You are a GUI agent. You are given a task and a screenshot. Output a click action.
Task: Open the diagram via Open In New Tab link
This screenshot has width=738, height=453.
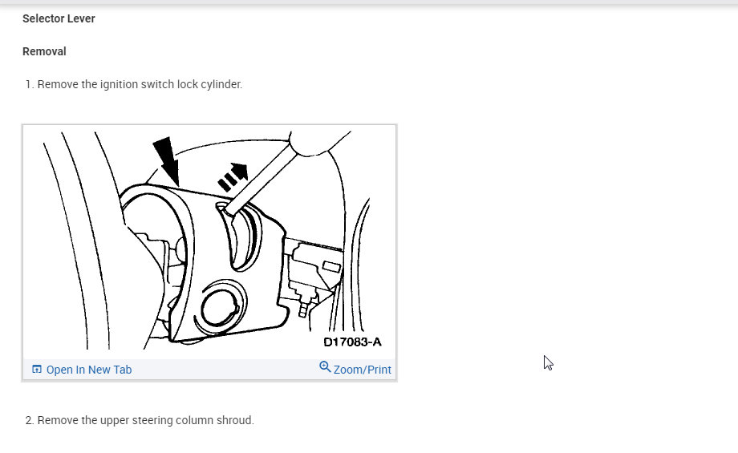[x=89, y=370]
